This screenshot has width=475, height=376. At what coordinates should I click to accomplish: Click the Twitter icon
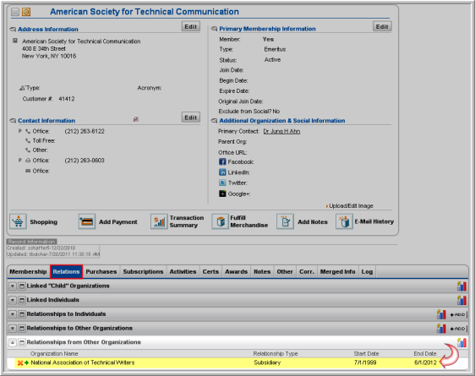[222, 183]
